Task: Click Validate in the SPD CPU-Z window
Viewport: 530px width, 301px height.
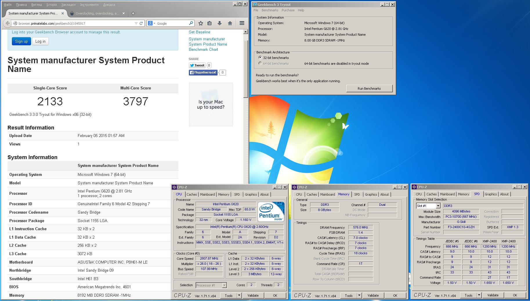Action: pos(493,295)
